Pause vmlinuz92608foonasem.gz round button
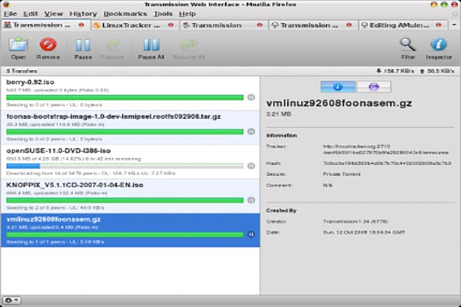Image resolution: width=461 pixels, height=307 pixels. point(250,234)
